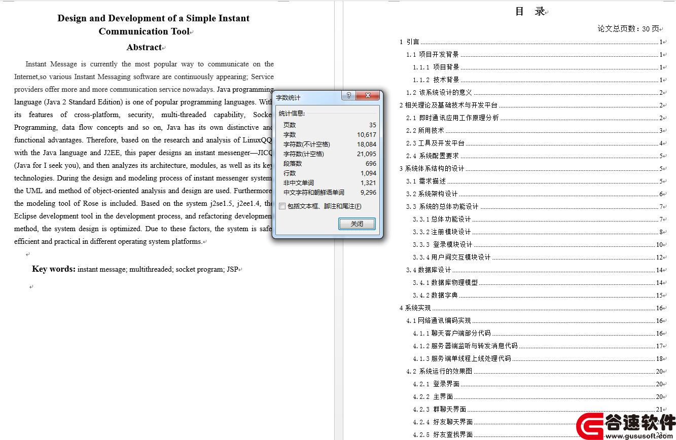676x440 pixels.
Task: Open help in the 字数统计 dialog
Action: click(x=348, y=96)
